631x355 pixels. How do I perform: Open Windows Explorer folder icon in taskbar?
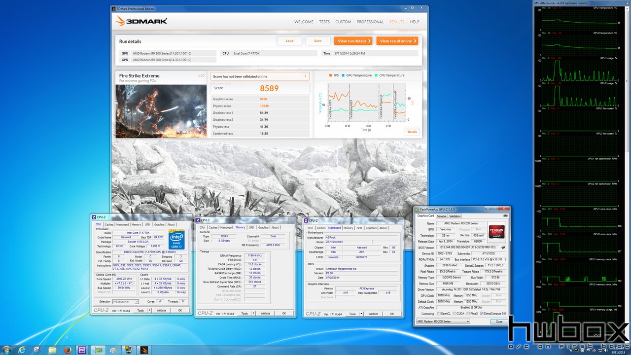(52, 350)
